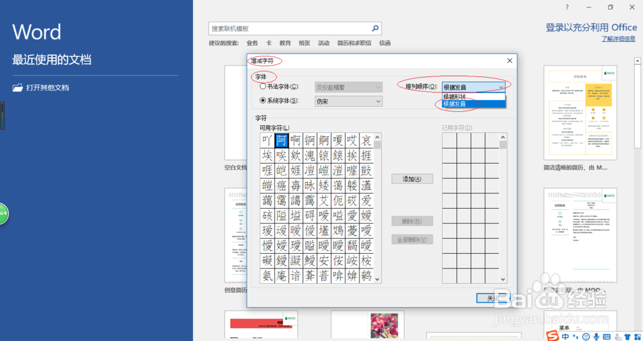The width and height of the screenshot is (643, 341).
Task: Click suggested search 业务
Action: (252, 43)
